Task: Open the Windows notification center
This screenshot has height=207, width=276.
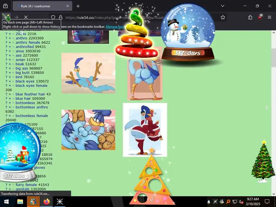Action: (267, 202)
